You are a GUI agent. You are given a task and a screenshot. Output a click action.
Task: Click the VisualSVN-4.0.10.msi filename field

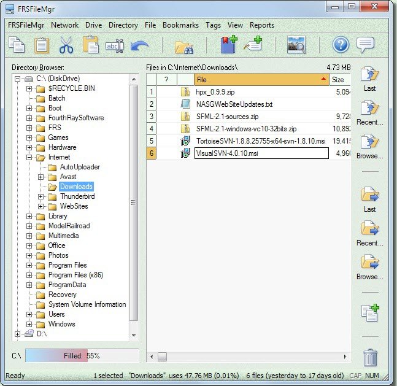261,153
